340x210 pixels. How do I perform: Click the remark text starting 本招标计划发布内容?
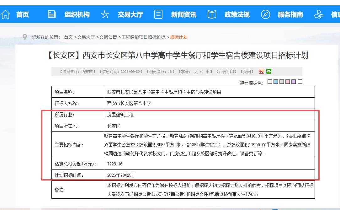tap(210, 190)
